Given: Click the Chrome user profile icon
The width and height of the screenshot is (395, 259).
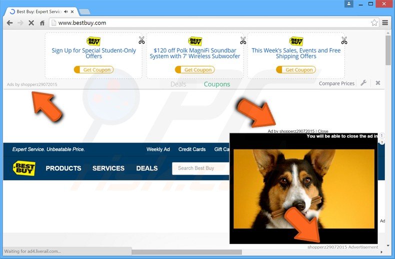Looking at the screenshot, I should pyautogui.click(x=349, y=4).
